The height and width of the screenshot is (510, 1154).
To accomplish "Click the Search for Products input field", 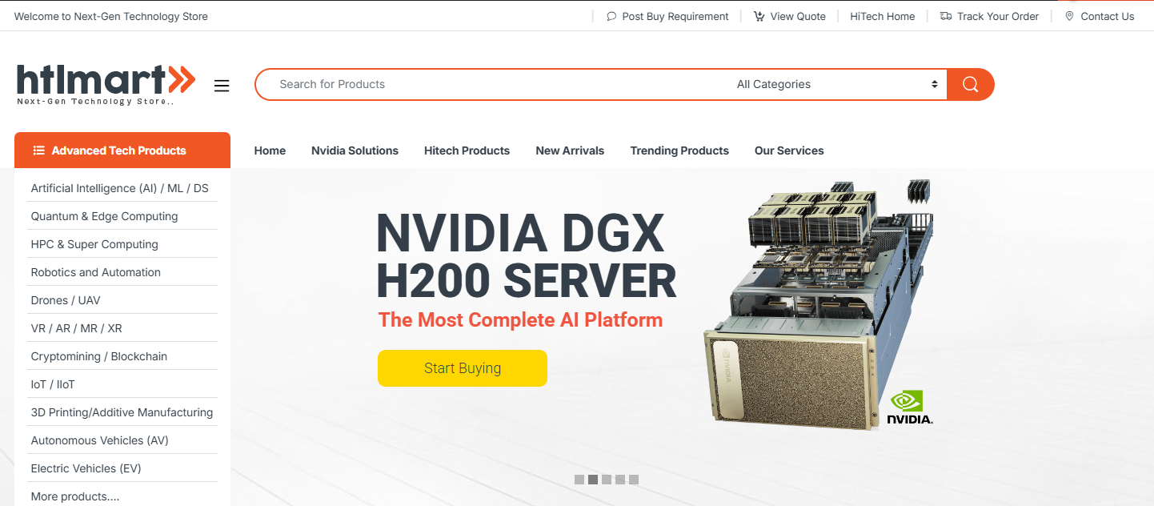I will [x=496, y=85].
